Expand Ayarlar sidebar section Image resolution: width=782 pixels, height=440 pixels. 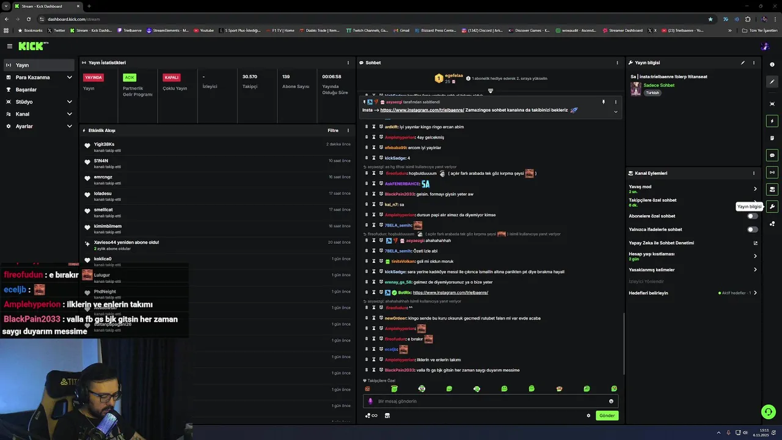[39, 127]
